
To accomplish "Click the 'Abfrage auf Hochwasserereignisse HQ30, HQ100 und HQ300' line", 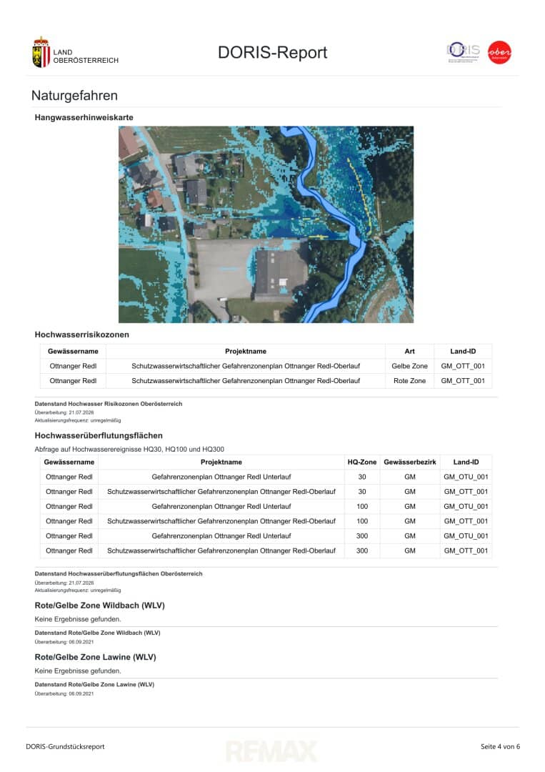I will (129, 449).
